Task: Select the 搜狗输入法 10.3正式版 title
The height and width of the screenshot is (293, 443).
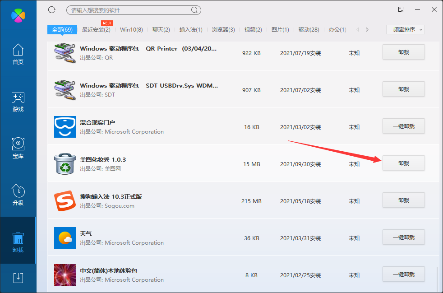Action: click(x=111, y=196)
